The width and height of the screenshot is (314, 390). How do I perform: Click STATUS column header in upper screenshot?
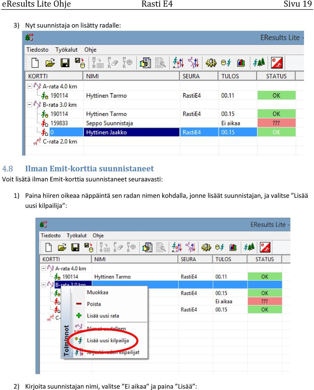coord(276,76)
